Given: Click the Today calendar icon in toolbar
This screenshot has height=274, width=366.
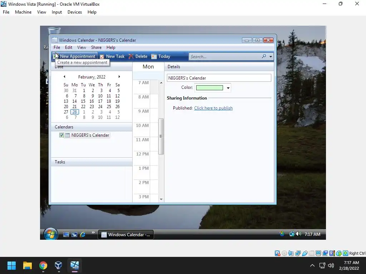Looking at the screenshot, I should (154, 56).
